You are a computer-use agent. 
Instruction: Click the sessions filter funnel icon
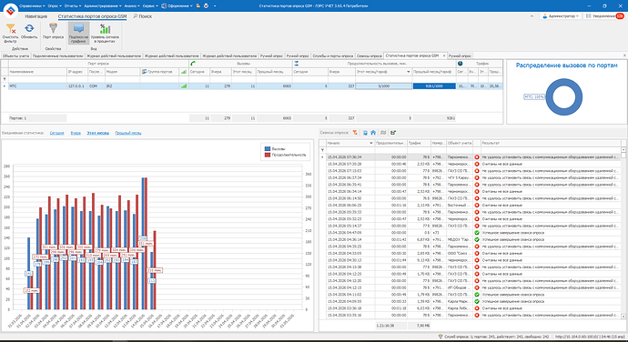click(x=355, y=133)
